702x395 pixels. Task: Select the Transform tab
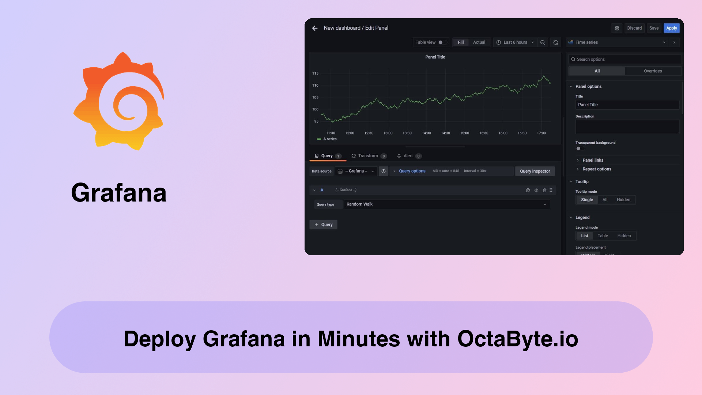[367, 155]
